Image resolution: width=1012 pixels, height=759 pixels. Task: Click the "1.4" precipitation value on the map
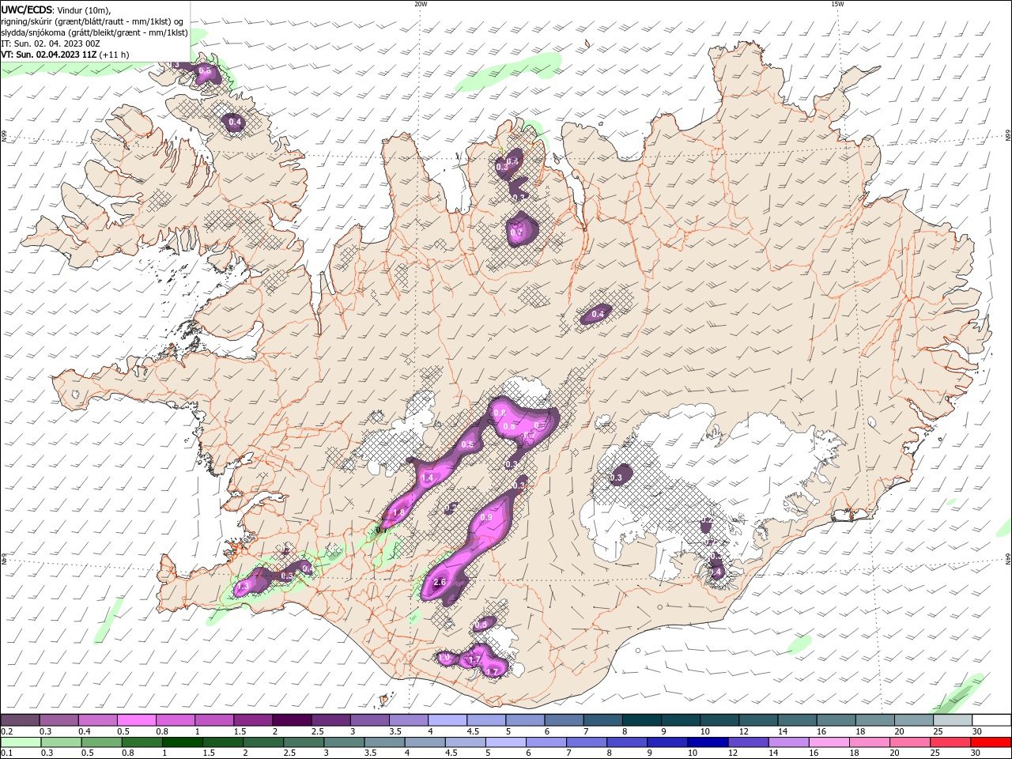click(428, 478)
